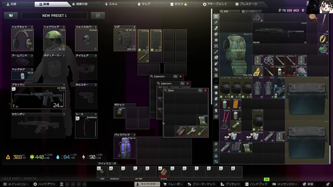The height and width of the screenshot is (187, 333).
Task: Select the AK-308 primary weapon
Action: [x=39, y=98]
